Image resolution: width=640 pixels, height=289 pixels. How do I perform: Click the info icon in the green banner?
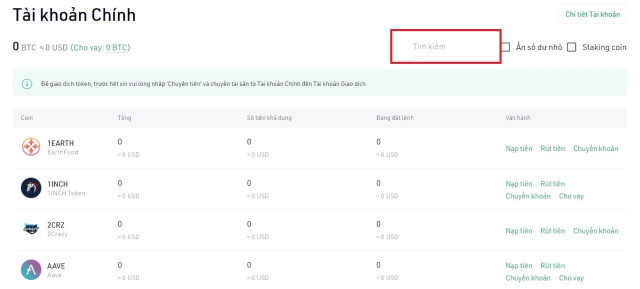point(27,83)
